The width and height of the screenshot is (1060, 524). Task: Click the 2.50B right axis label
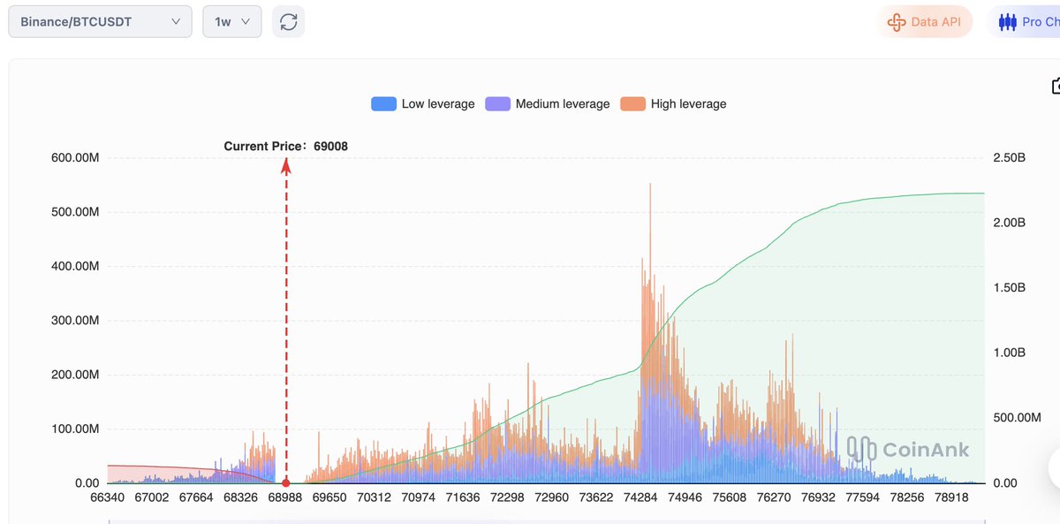click(1010, 158)
